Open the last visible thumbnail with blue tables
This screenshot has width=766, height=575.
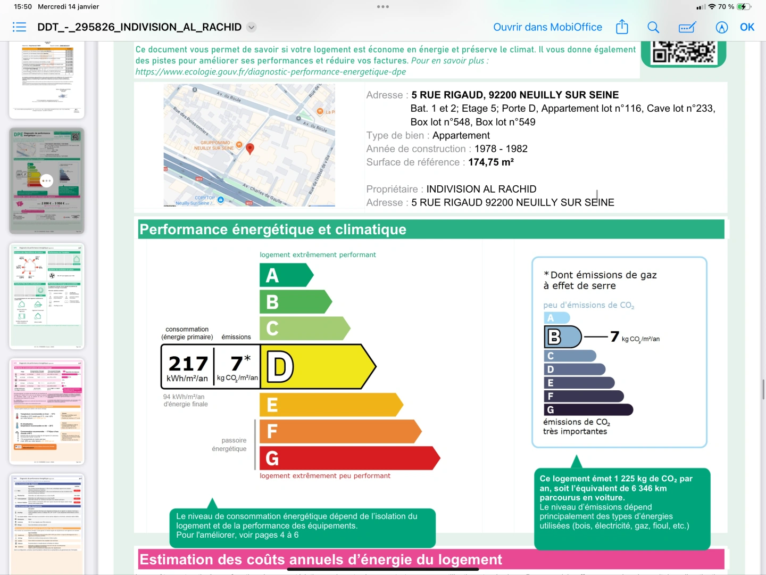coord(47,524)
